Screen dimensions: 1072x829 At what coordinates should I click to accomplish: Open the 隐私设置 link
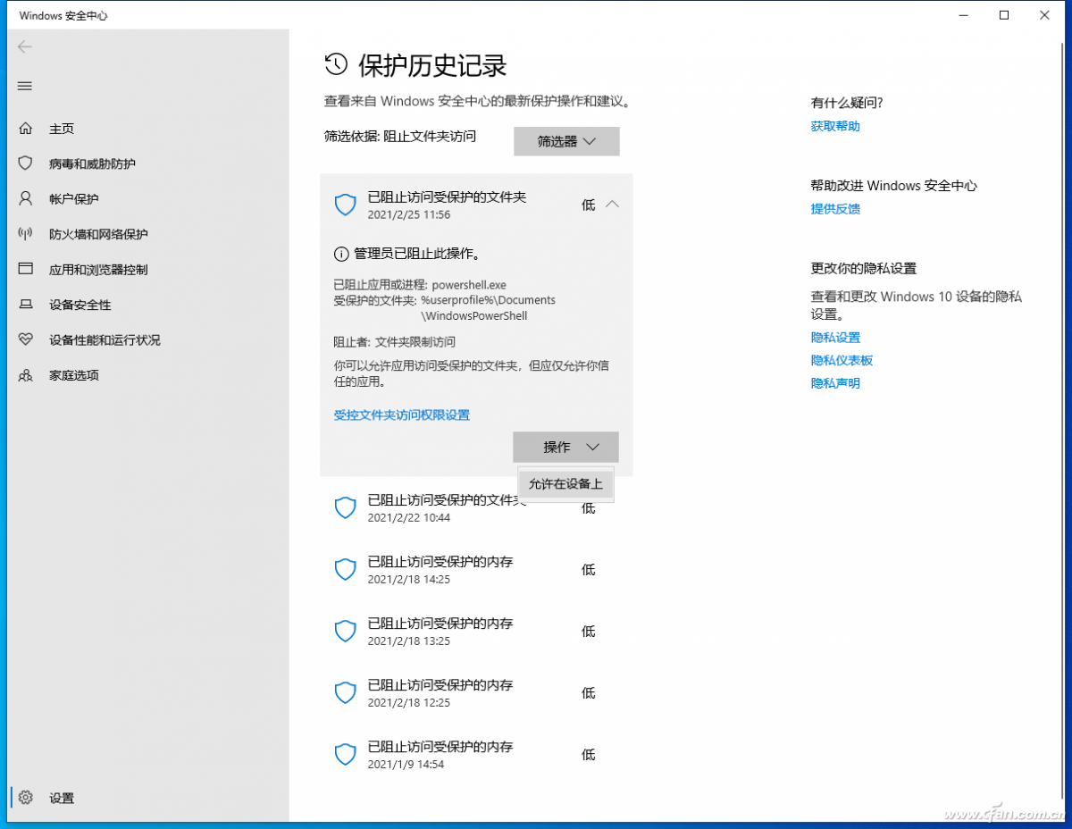click(835, 337)
